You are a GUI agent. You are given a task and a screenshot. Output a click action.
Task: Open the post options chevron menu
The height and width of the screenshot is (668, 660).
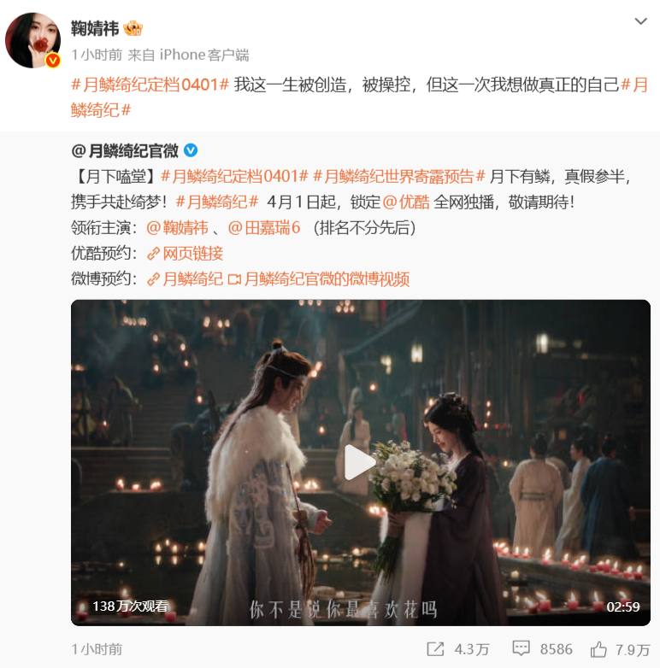click(x=641, y=21)
